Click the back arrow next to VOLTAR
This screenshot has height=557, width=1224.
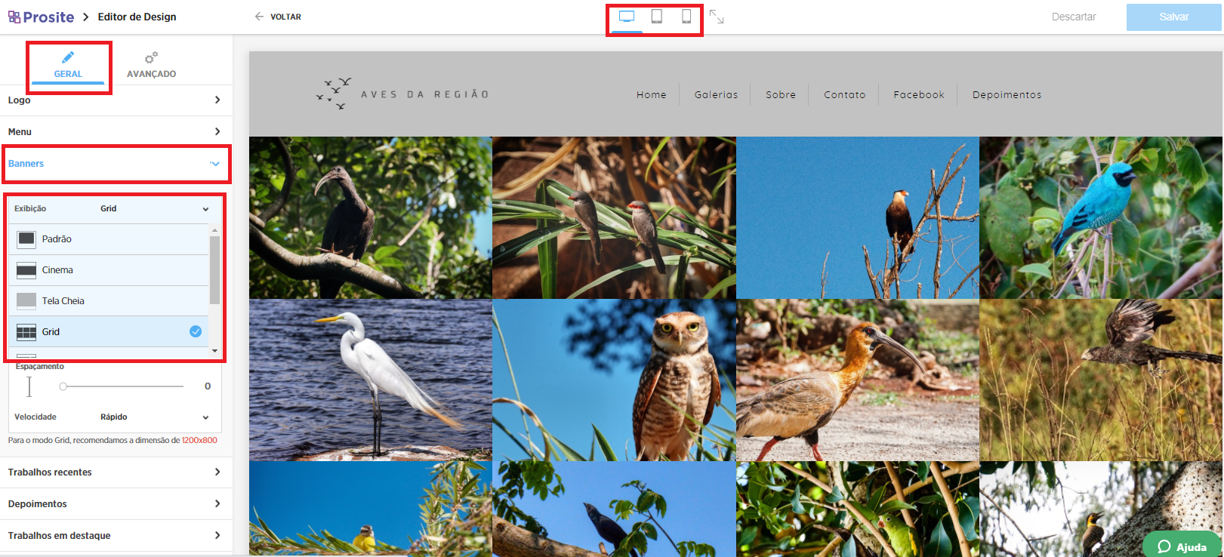click(x=259, y=17)
